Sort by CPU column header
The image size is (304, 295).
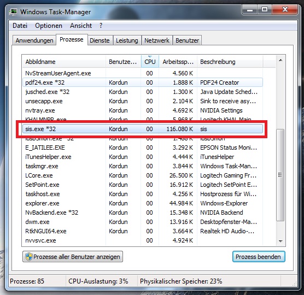(150, 62)
